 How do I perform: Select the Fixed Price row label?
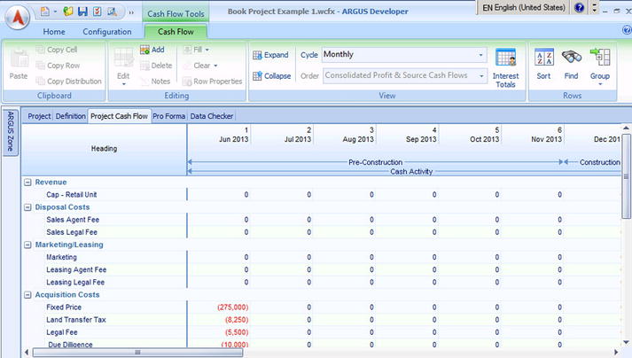64,307
